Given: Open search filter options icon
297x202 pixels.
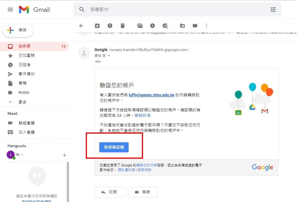Looking at the screenshot, I should pyautogui.click(x=273, y=10).
